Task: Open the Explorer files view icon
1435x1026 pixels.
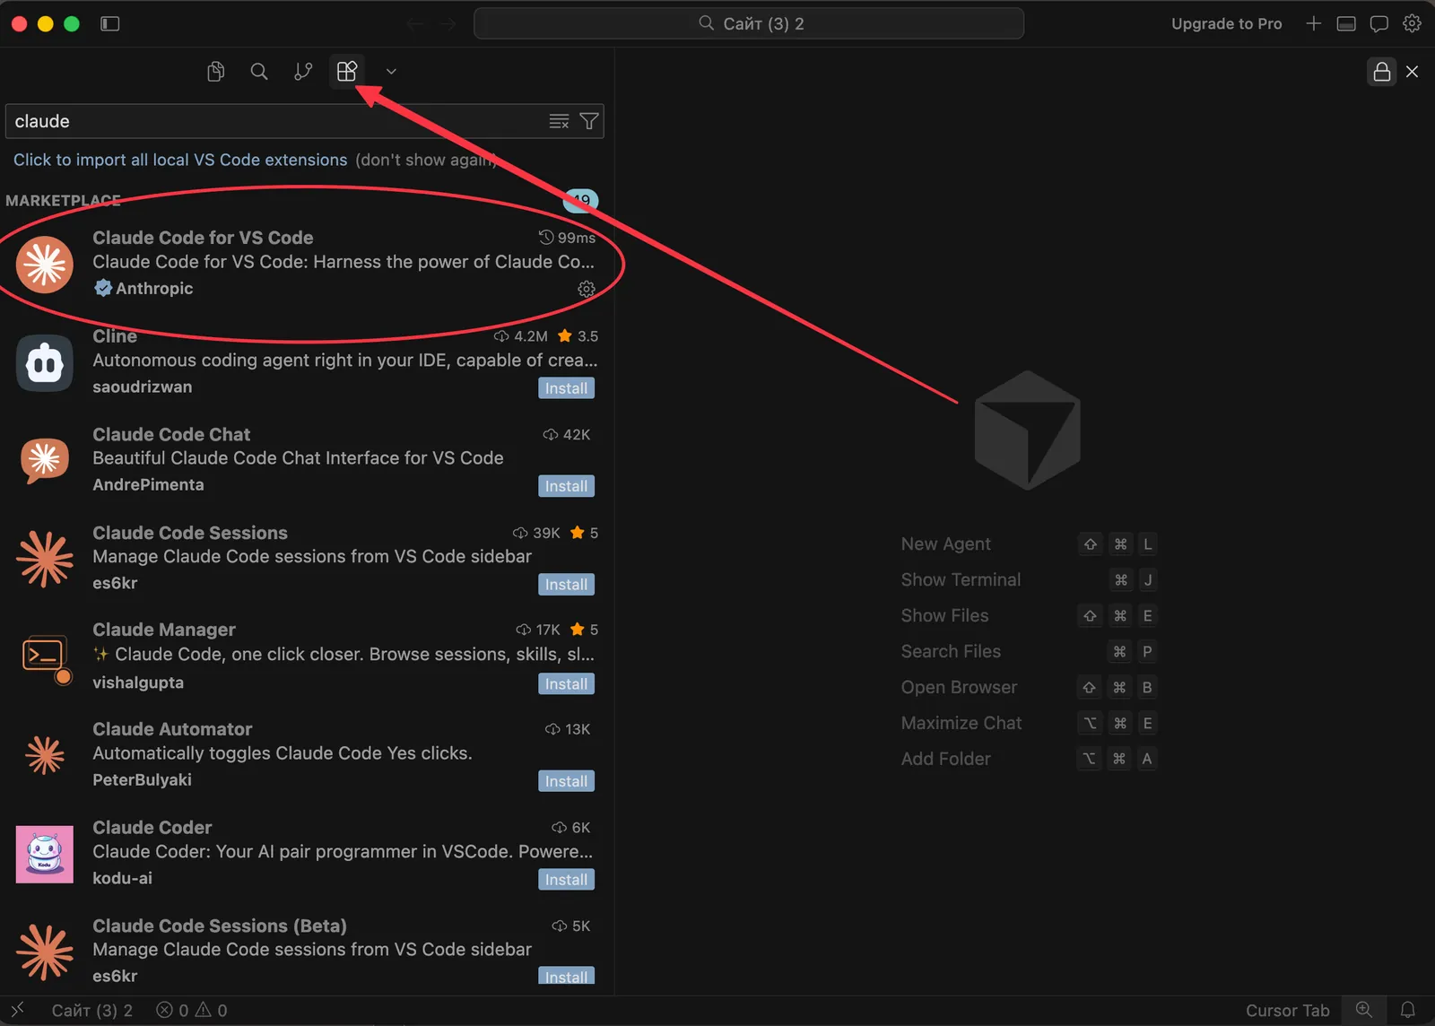Action: coord(215,72)
